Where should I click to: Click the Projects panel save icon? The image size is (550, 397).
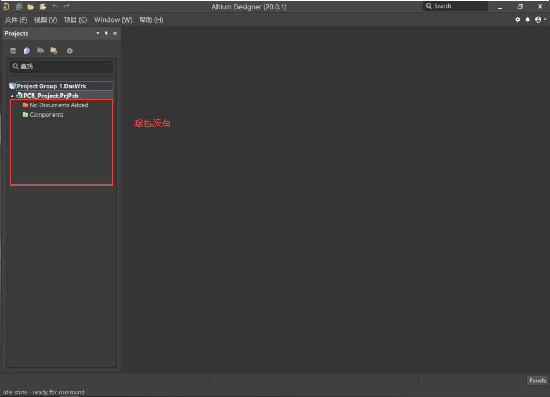pyautogui.click(x=13, y=51)
